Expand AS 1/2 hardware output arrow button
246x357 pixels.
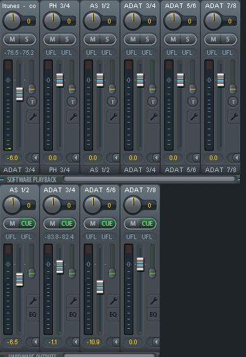point(33,342)
